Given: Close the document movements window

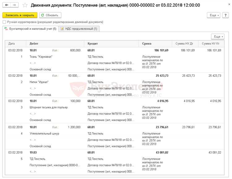Looking at the screenshot, I should (x=229, y=4).
